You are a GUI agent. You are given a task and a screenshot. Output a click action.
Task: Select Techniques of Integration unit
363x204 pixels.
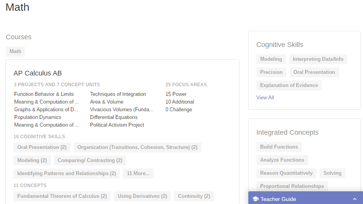pyautogui.click(x=118, y=94)
